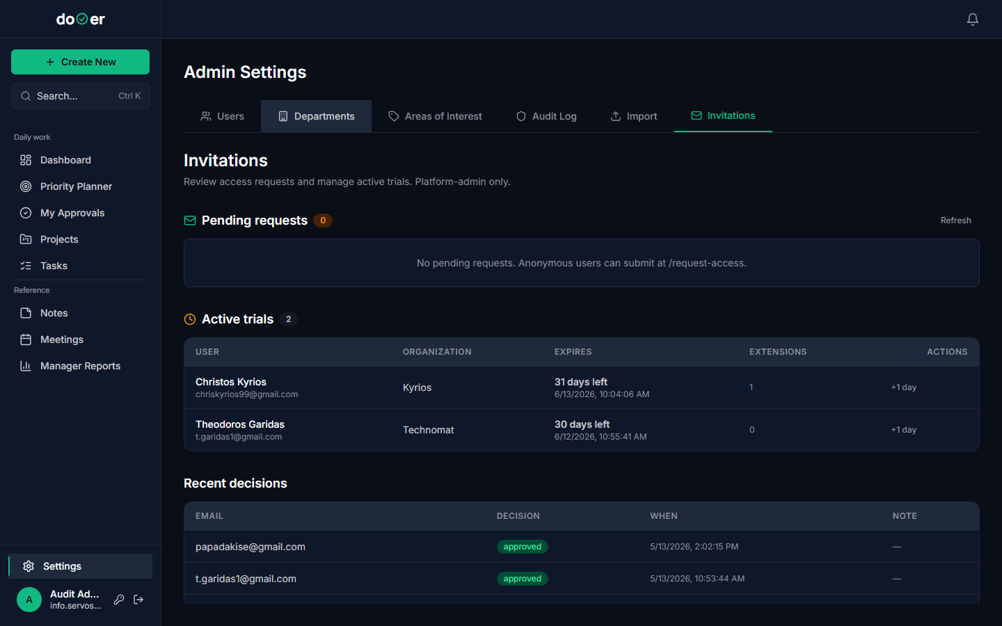Screen dimensions: 1002x626
Task: Click chriskyrios99@gmail.com email
Action: tap(246, 394)
